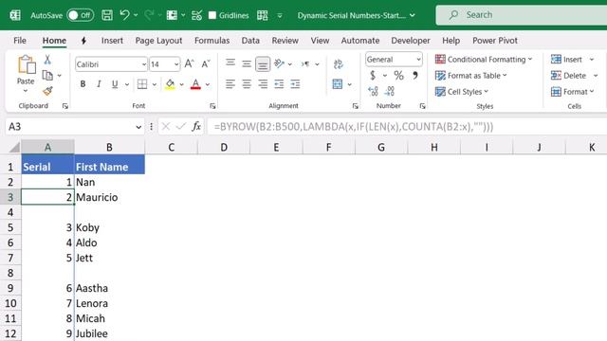Viewport: 607px width, 341px height.
Task: Toggle the Gridlines checkbox
Action: click(212, 15)
